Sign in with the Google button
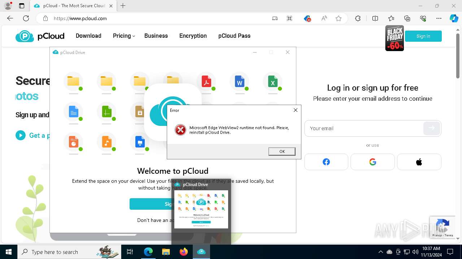 [372, 162]
